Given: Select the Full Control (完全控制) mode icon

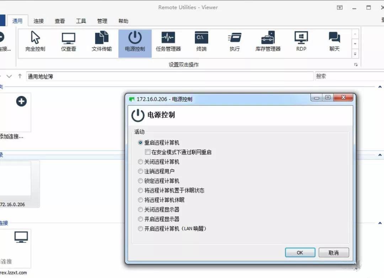Looking at the screenshot, I should point(35,41).
